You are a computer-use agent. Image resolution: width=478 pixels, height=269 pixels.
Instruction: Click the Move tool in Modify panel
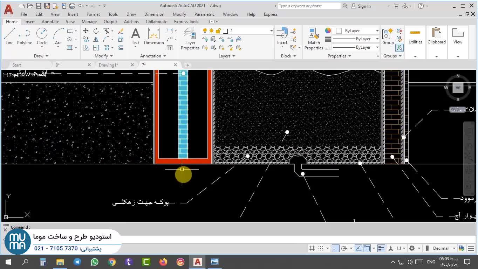(86, 31)
